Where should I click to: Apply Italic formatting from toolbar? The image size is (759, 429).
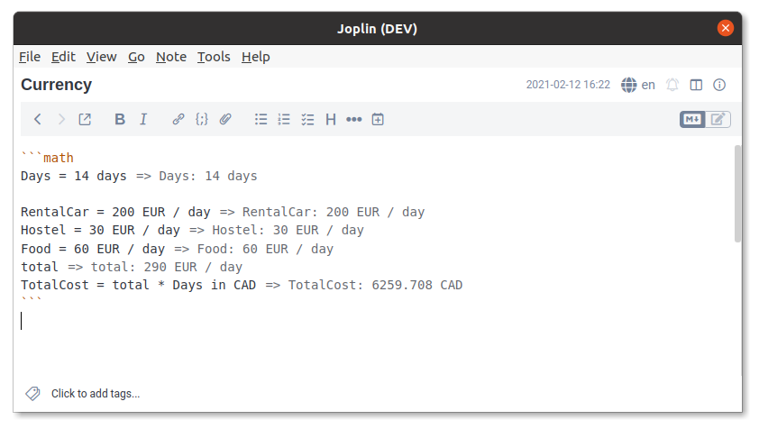[143, 119]
